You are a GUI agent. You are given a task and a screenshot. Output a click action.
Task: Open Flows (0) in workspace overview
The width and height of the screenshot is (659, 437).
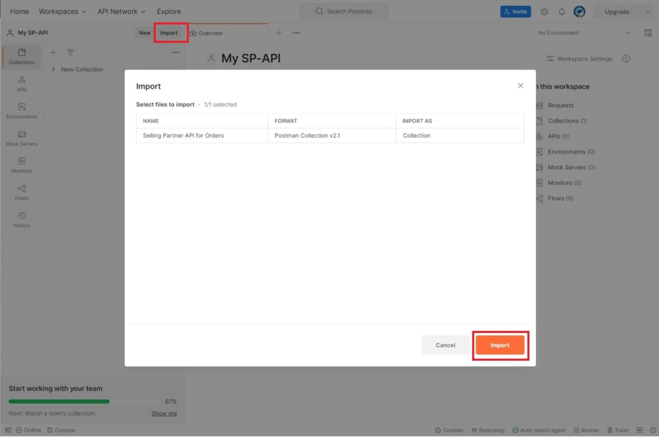(561, 199)
